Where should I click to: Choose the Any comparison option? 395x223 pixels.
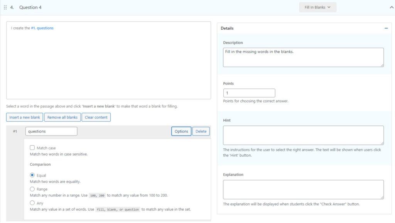(32, 203)
